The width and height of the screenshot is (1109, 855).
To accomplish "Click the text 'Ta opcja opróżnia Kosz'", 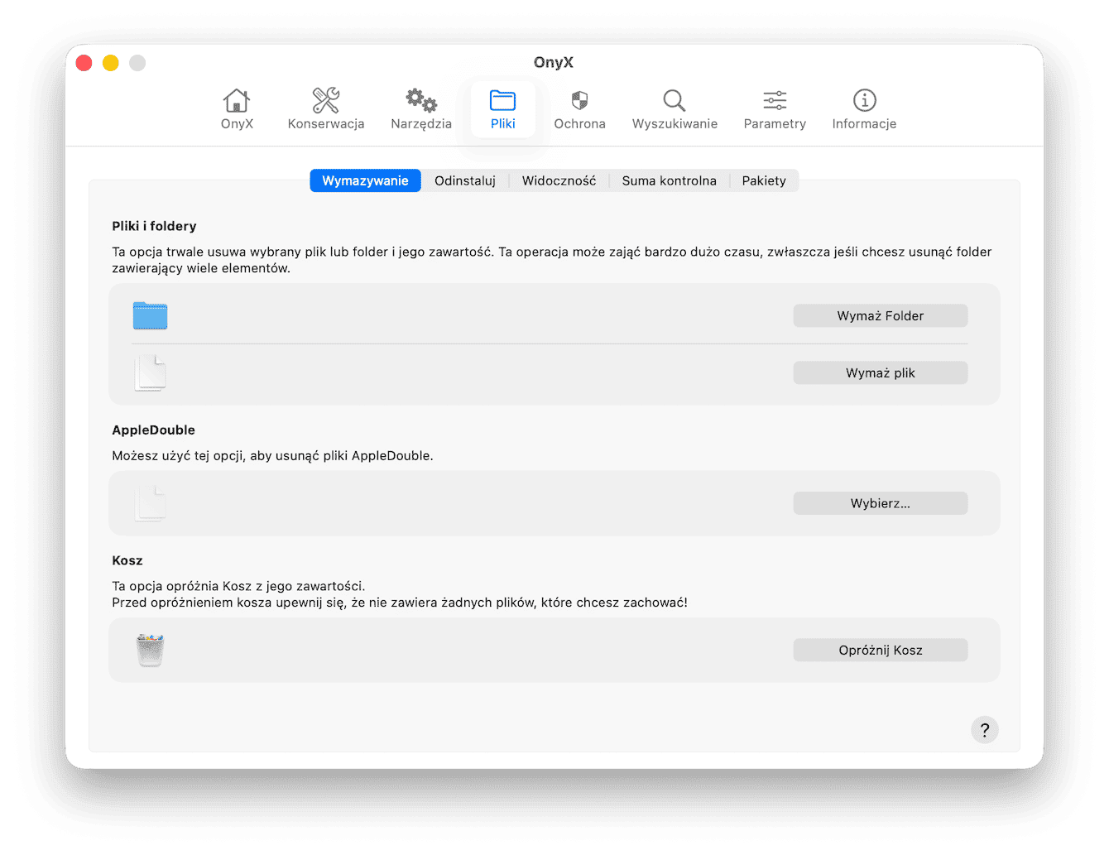I will pos(182,586).
